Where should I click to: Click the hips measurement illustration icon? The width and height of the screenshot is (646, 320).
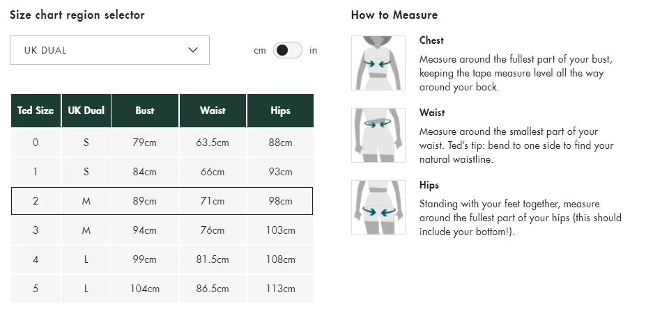378,207
